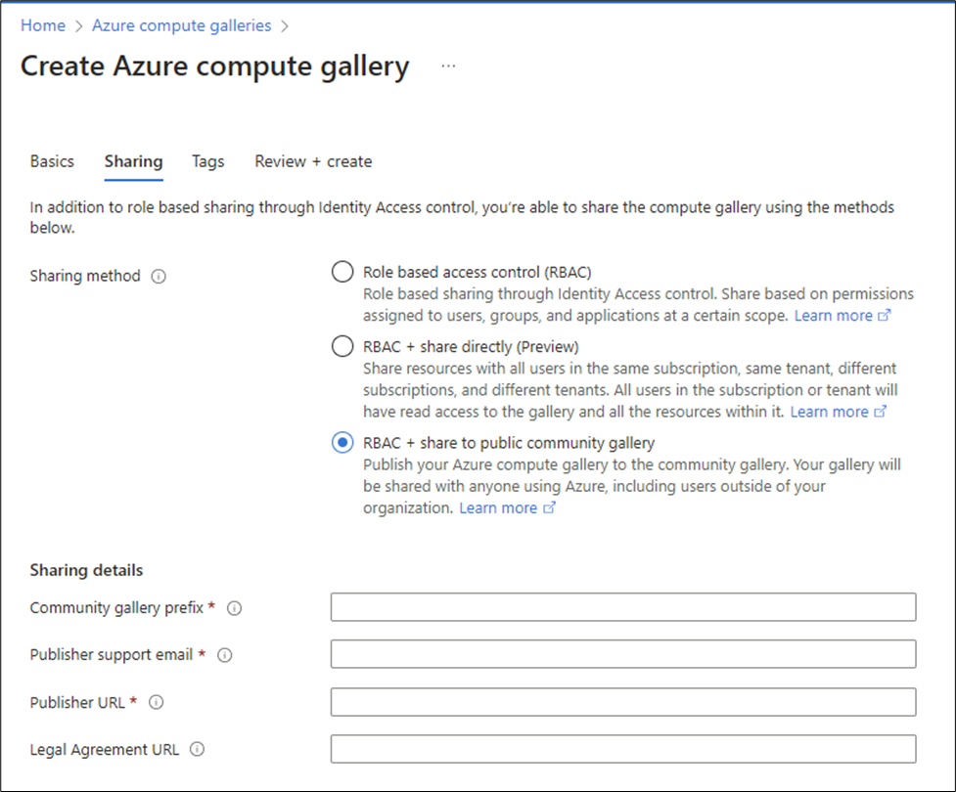Choose RBAC + share directly (Preview)
Image resolution: width=956 pixels, height=792 pixels.
click(342, 347)
